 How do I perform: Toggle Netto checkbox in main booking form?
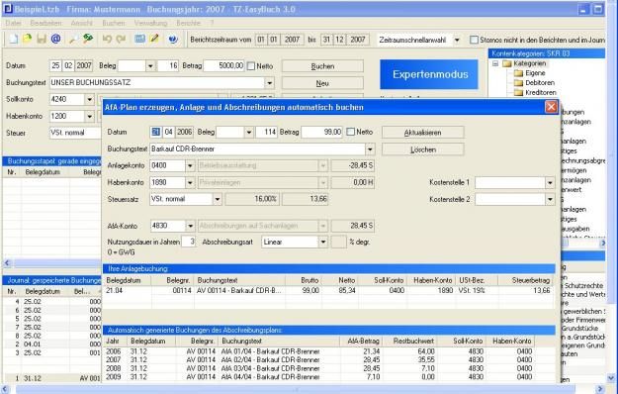point(251,66)
